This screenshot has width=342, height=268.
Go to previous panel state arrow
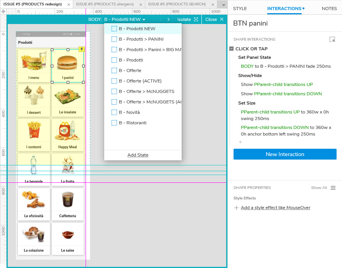click(161, 19)
